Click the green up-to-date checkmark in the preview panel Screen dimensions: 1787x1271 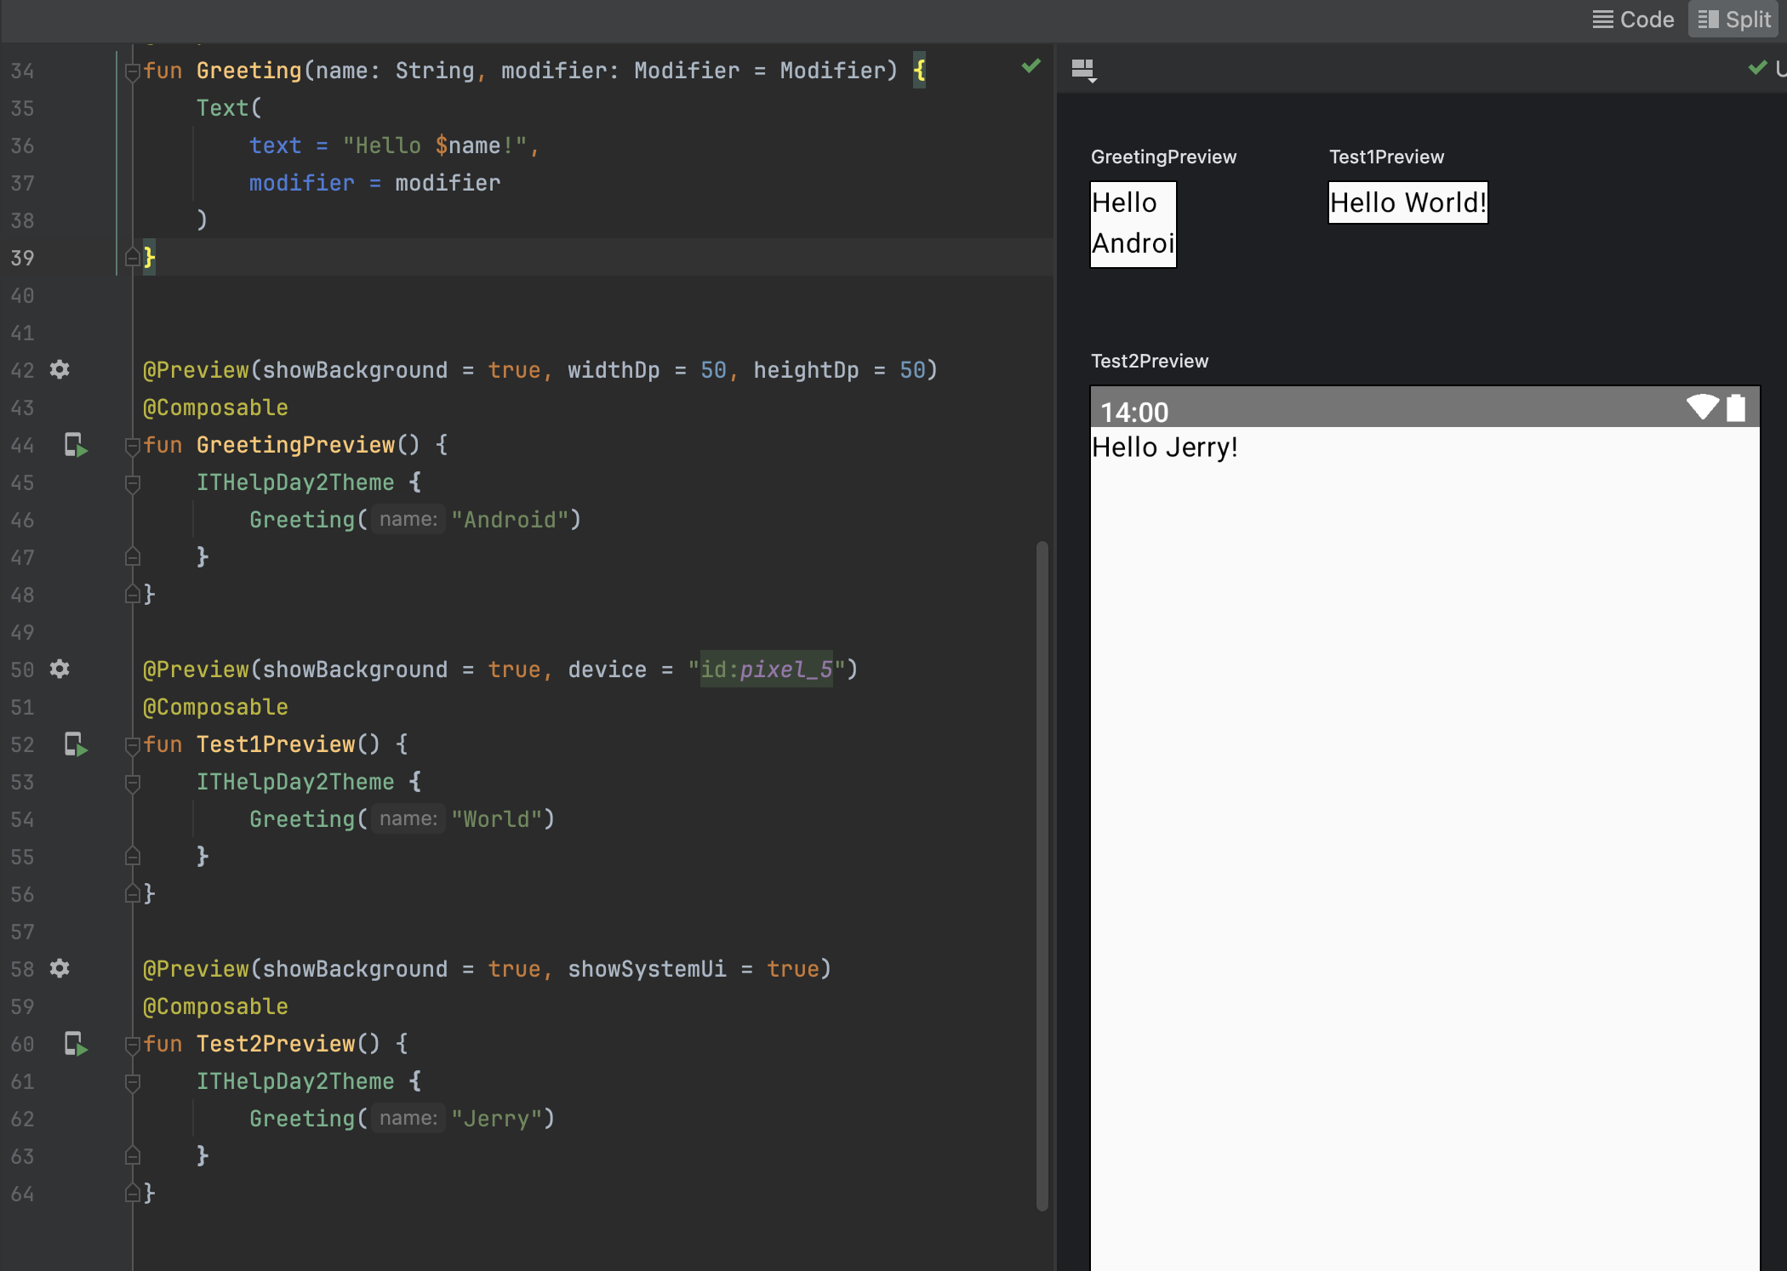pos(1757,68)
